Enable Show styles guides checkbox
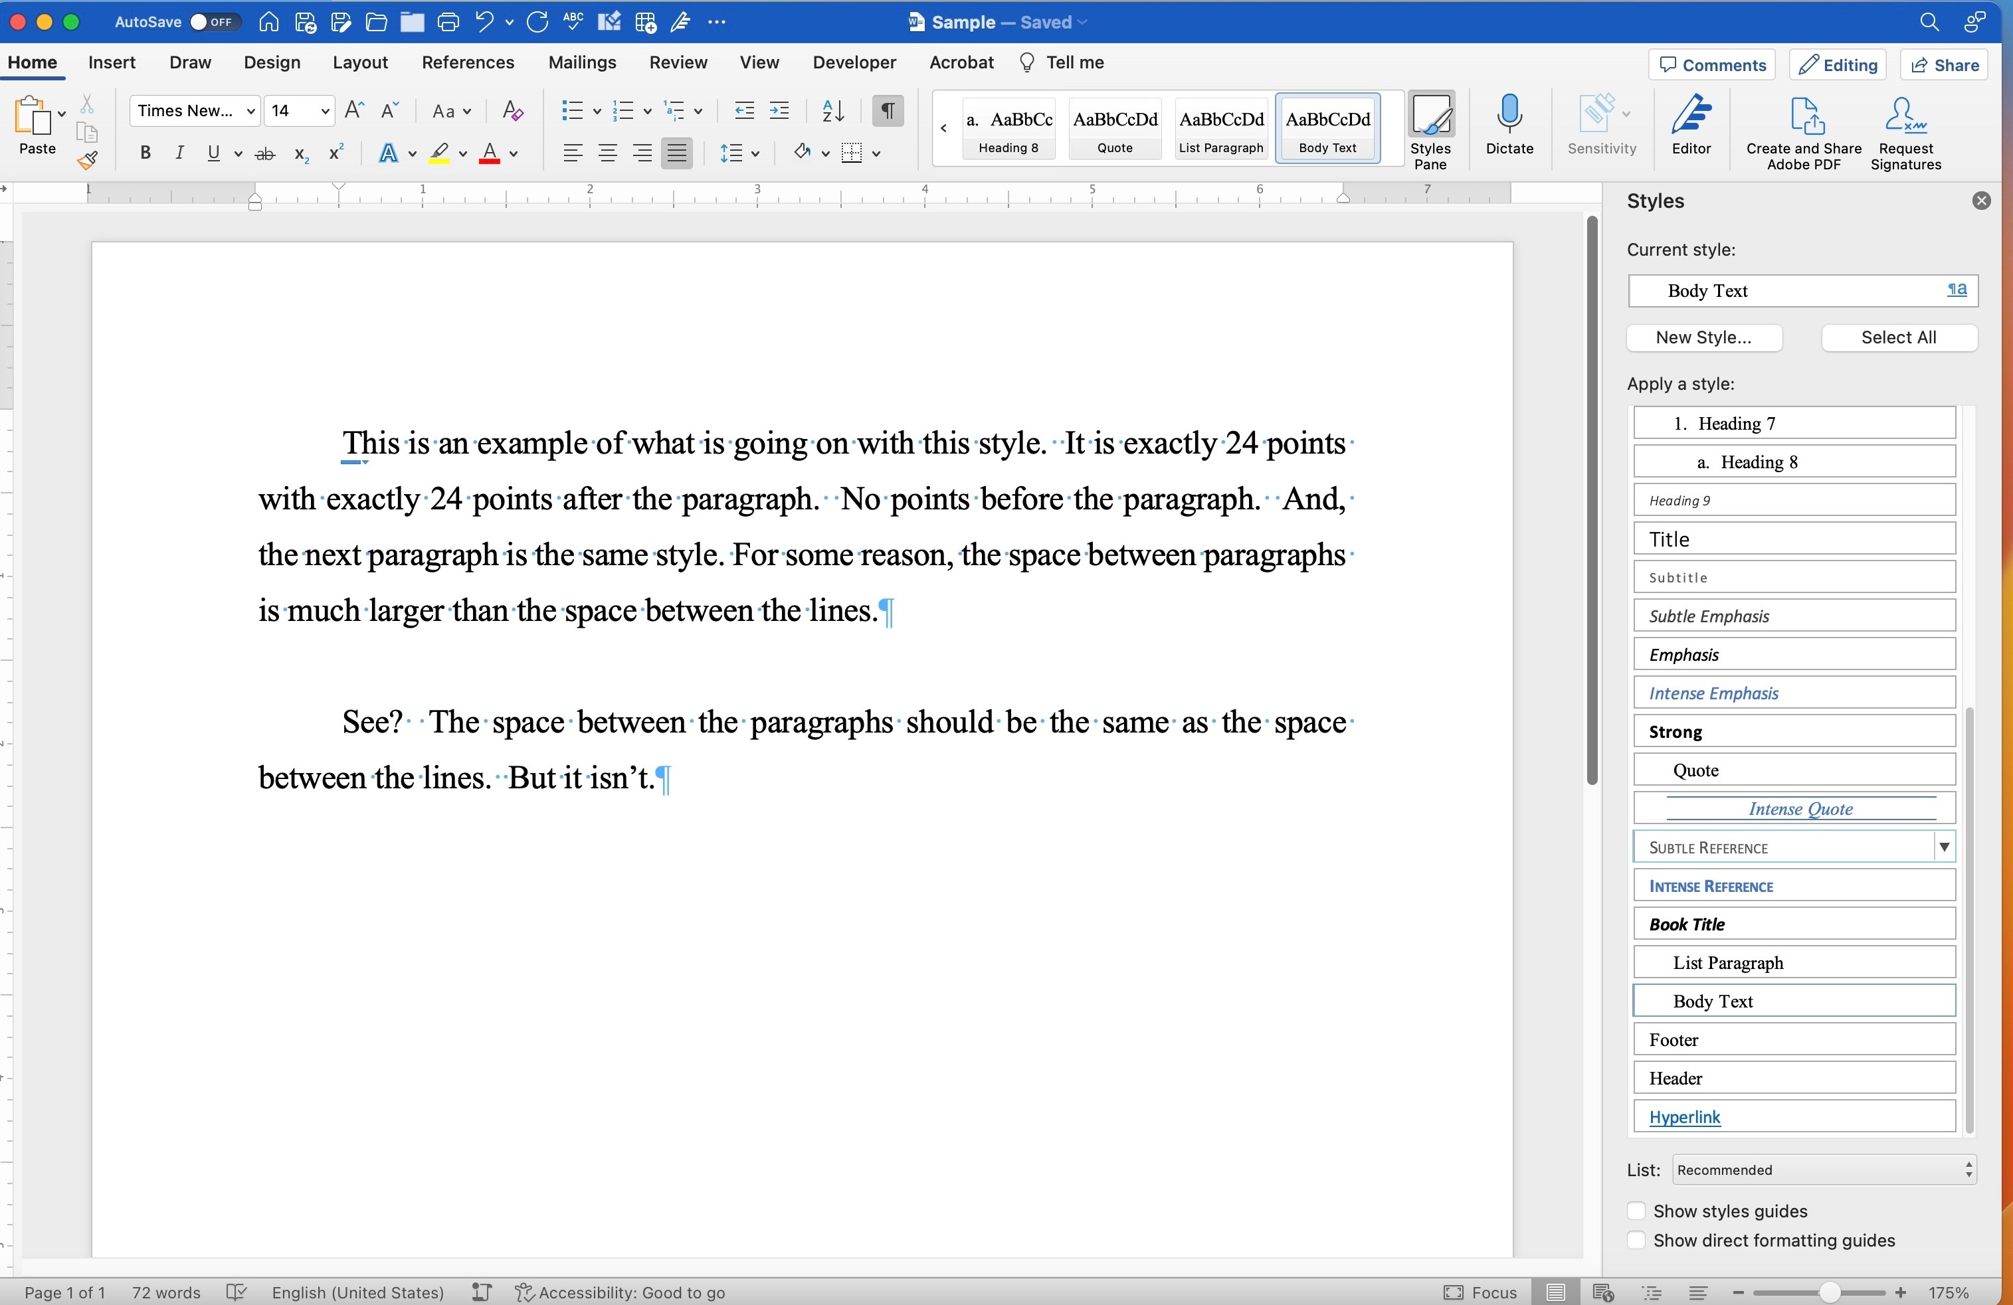Viewport: 2013px width, 1305px height. point(1636,1211)
